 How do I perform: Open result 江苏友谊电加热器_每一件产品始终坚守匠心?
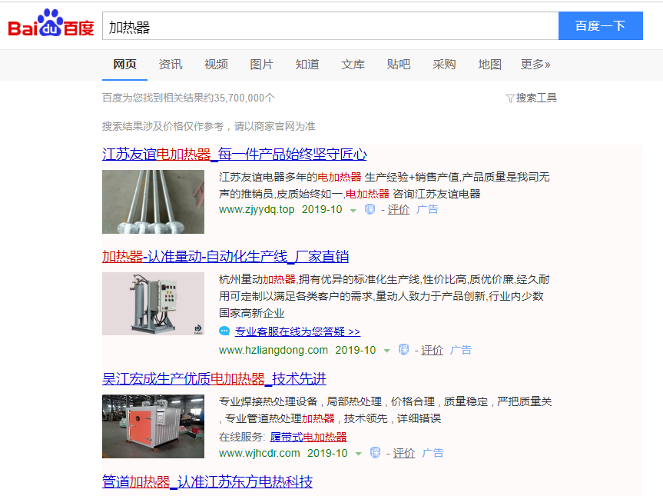234,154
